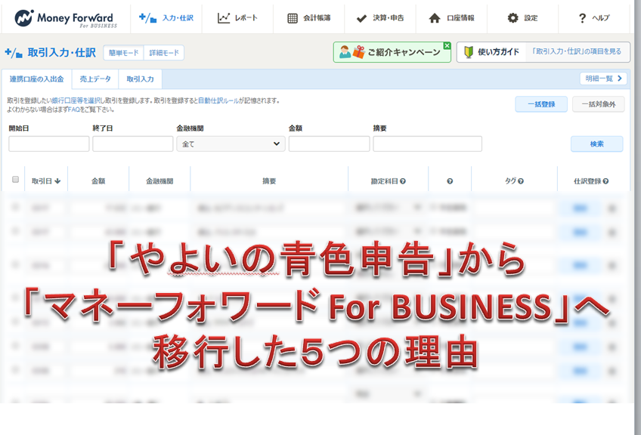Close the campaign banner with the X icon

(x=447, y=45)
